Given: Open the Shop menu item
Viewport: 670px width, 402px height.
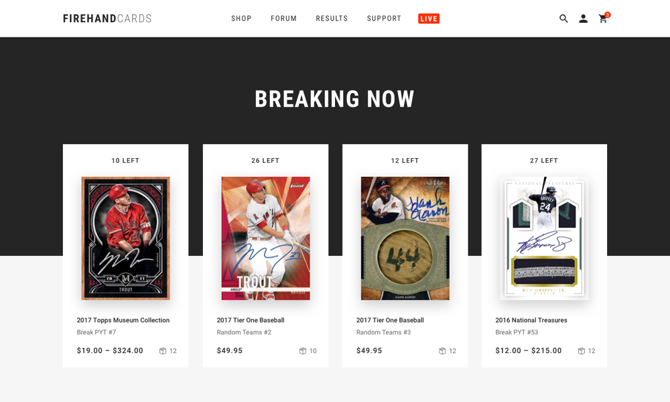Looking at the screenshot, I should pos(241,18).
